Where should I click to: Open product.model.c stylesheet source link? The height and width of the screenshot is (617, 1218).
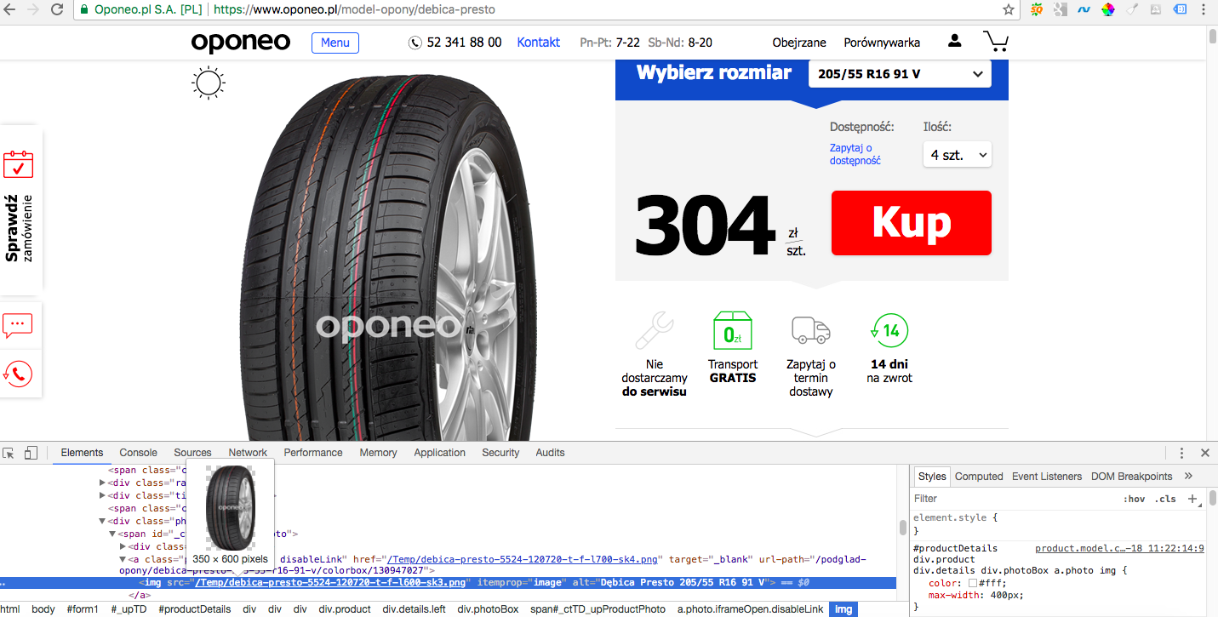(1119, 548)
